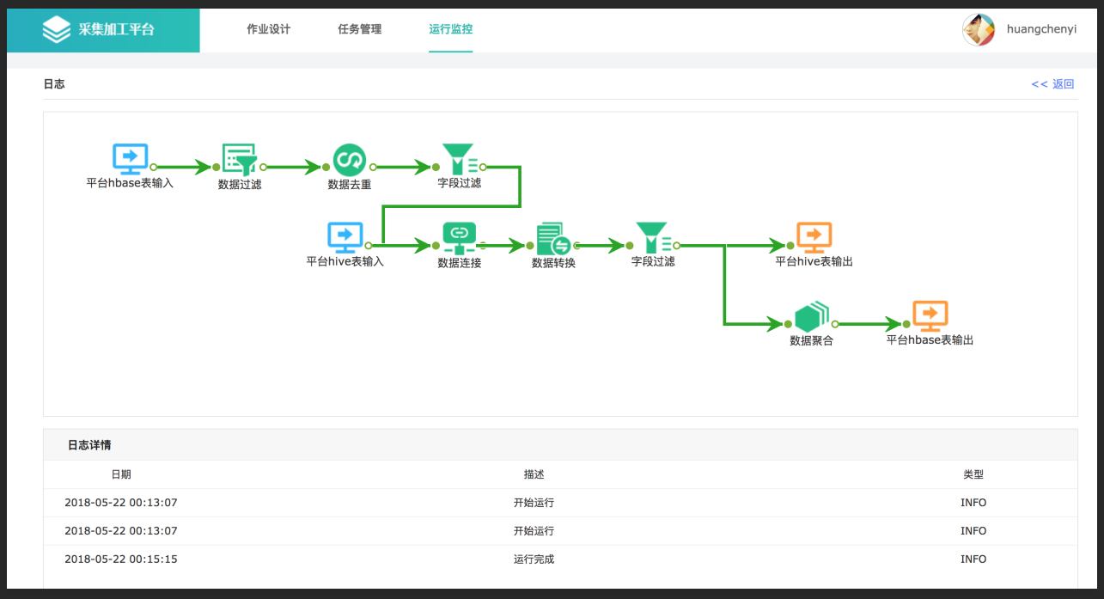Screen dimensions: 1104x599
Task: Click the huangchenyi username
Action: coord(1041,29)
